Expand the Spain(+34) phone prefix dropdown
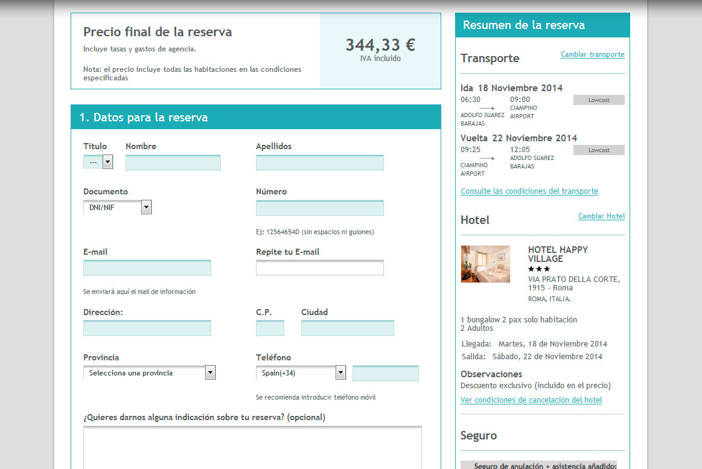The image size is (702, 469). (301, 373)
